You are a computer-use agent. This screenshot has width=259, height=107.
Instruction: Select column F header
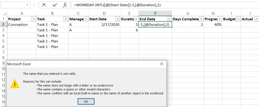(155, 13)
